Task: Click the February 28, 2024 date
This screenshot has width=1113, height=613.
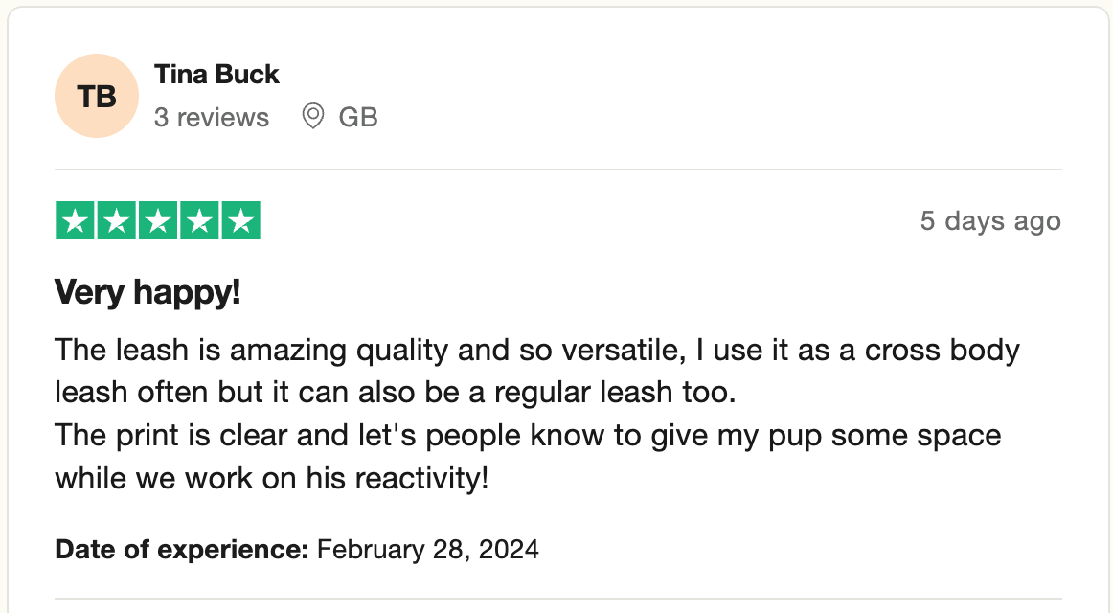Action: click(428, 549)
